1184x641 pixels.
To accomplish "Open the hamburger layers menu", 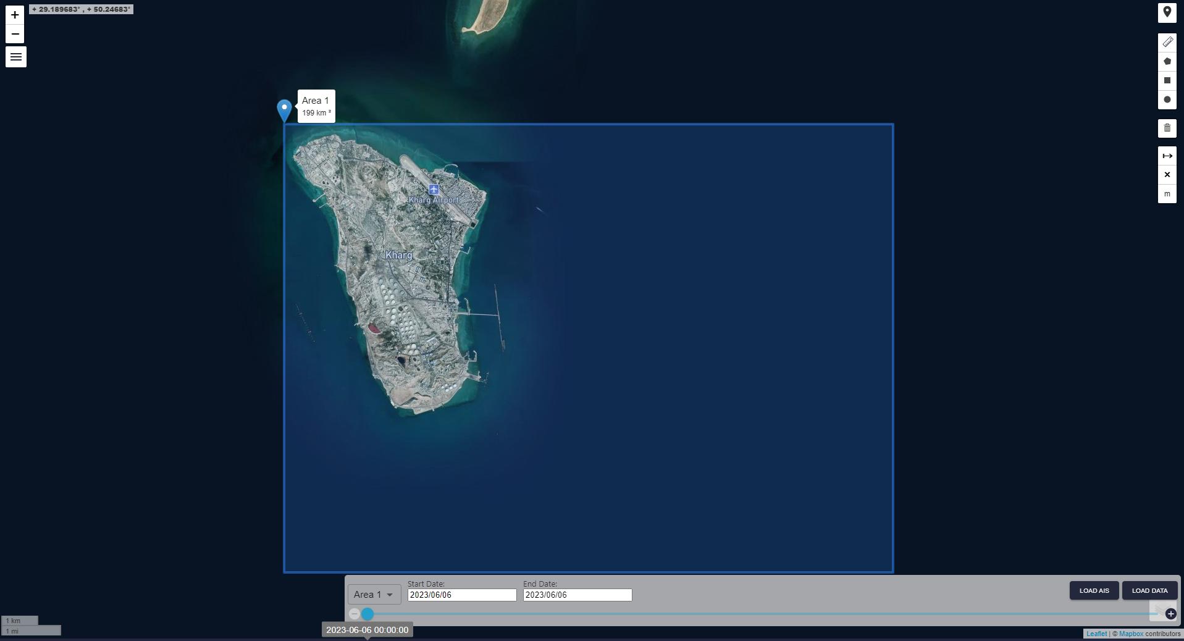I will tap(16, 57).
